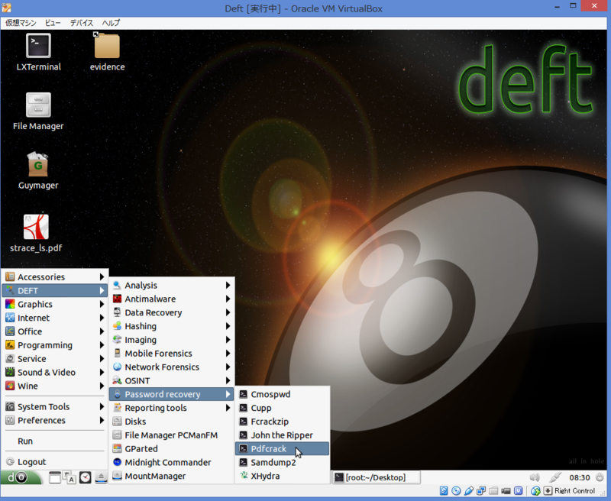This screenshot has width=611, height=501.
Task: Click the VirtualBox video capture status icon
Action: coord(506,491)
